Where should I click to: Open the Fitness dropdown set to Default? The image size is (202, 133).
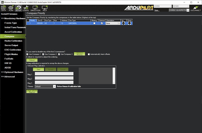[x=45, y=86]
